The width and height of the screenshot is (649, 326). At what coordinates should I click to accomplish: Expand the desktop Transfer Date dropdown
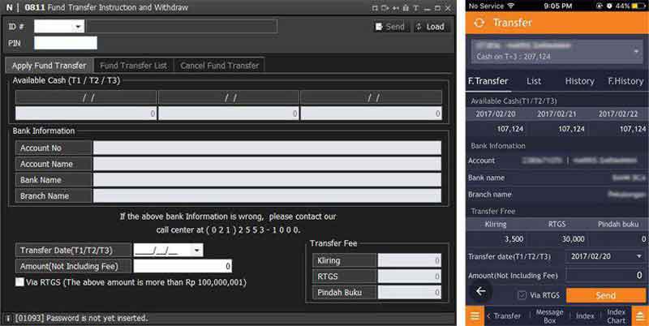pyautogui.click(x=196, y=251)
